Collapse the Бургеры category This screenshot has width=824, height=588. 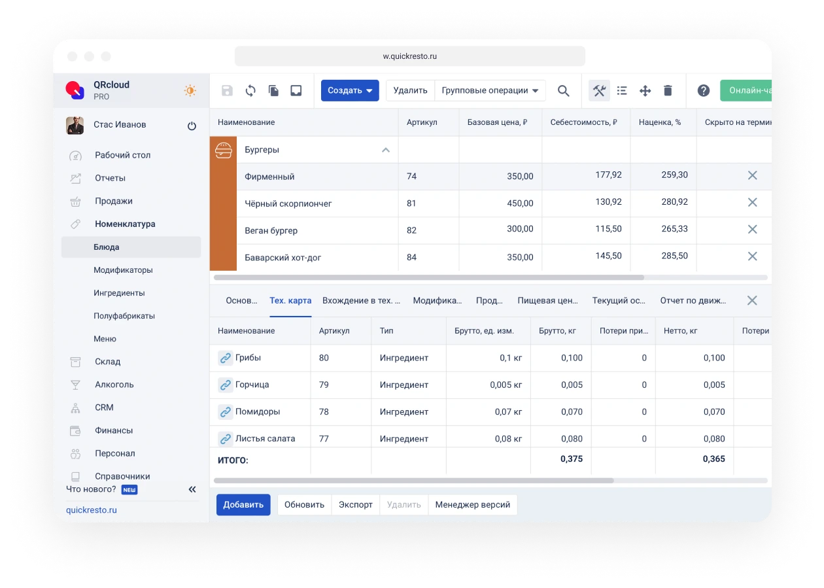tap(386, 150)
